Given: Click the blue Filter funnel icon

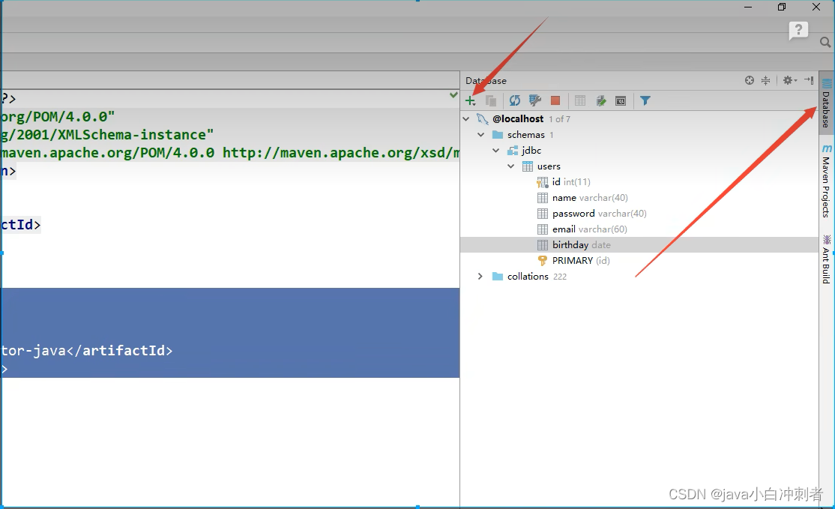Looking at the screenshot, I should coord(645,100).
